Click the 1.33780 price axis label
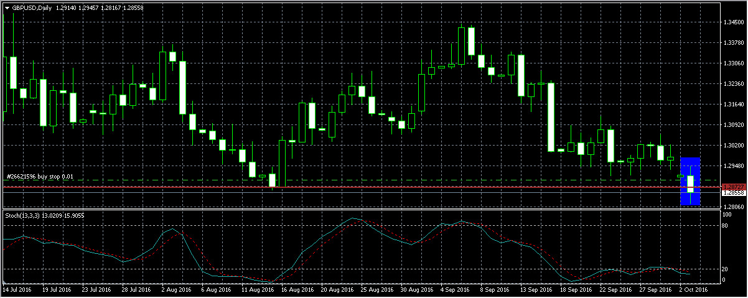748x298 pixels. click(734, 43)
